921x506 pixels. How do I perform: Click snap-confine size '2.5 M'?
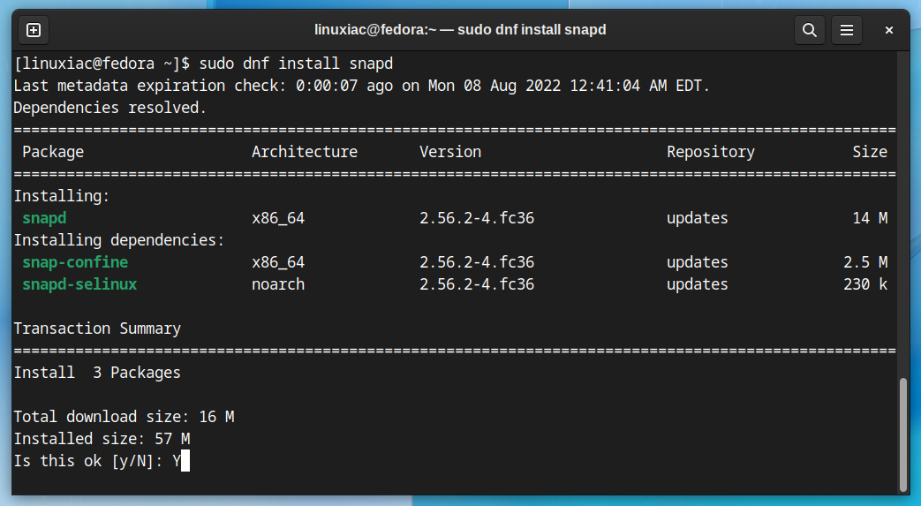tap(865, 262)
